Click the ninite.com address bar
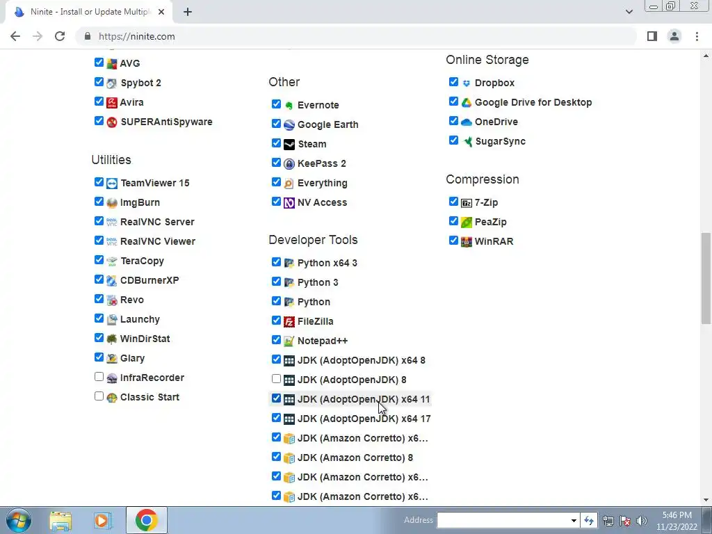The image size is (712, 534). pyautogui.click(x=357, y=36)
